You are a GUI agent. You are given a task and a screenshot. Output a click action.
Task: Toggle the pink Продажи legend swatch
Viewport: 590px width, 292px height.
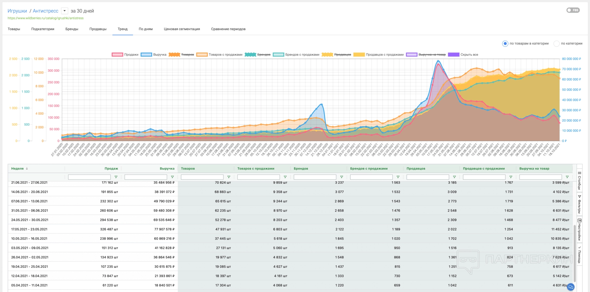(x=117, y=55)
